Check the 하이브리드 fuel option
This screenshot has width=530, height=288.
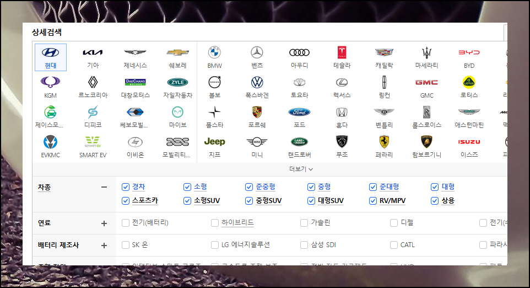215,223
